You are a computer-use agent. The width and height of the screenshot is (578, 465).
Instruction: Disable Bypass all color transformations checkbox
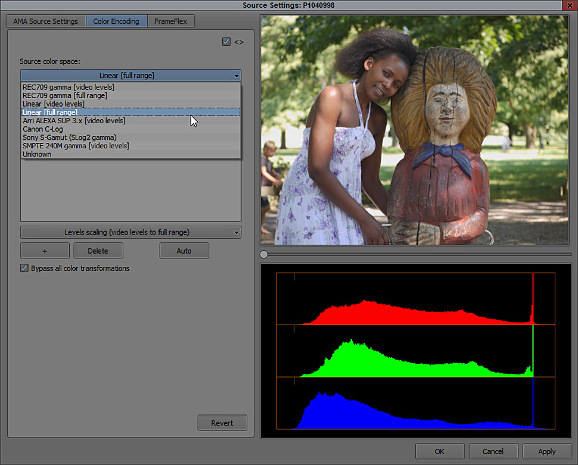pos(24,269)
